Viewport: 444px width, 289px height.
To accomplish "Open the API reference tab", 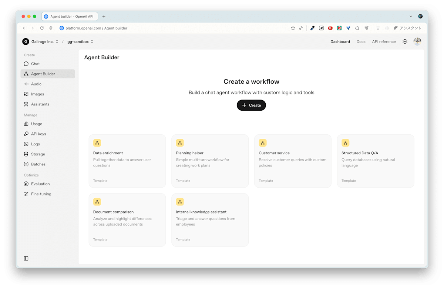I will tap(384, 41).
